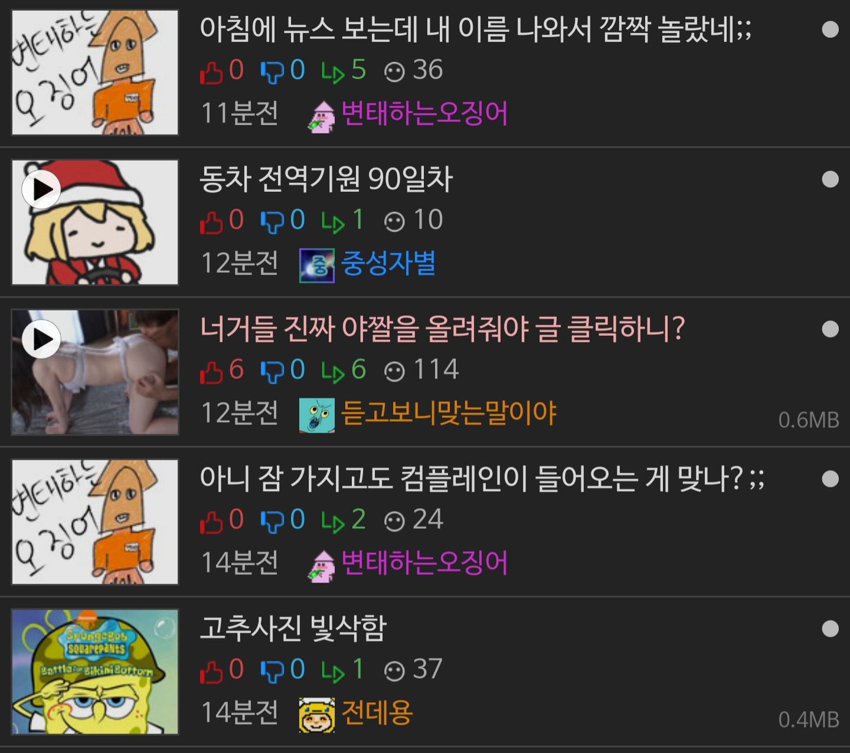The width and height of the screenshot is (850, 753).
Task: Click the 전데용 author avatar icon
Action: tap(317, 715)
